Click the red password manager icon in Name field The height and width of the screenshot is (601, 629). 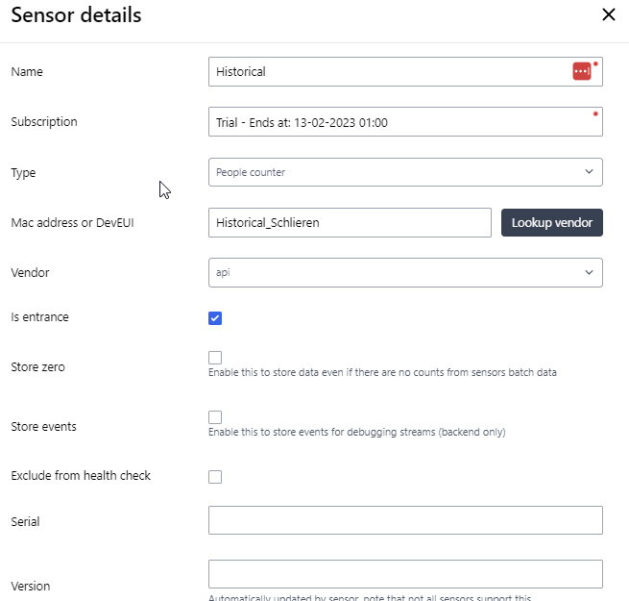pyautogui.click(x=582, y=71)
